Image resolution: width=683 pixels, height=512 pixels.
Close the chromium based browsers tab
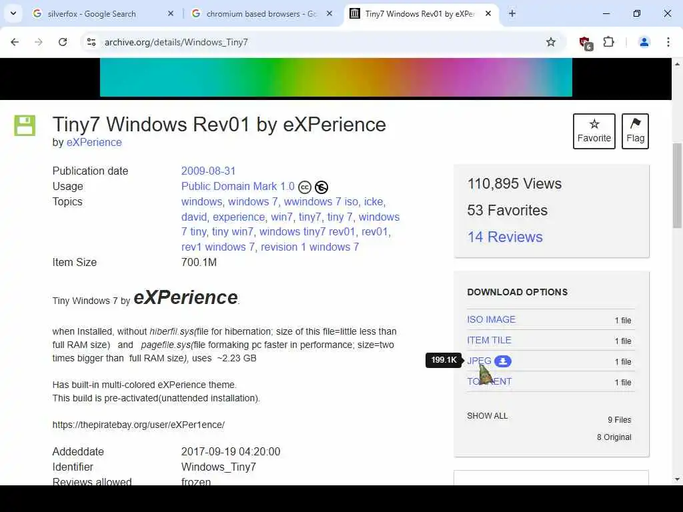[329, 13]
